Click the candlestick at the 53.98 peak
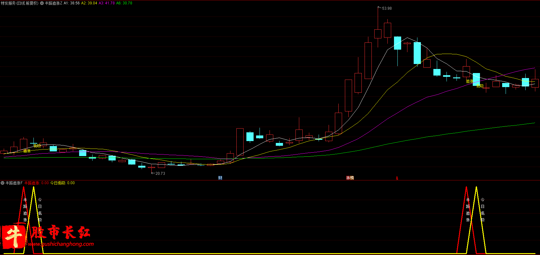Screen dimensions: 540x255 tap(378, 34)
